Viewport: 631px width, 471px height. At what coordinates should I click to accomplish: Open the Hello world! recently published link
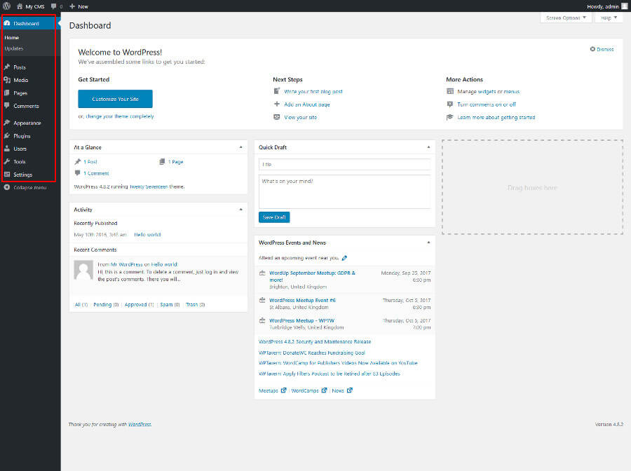[147, 235]
